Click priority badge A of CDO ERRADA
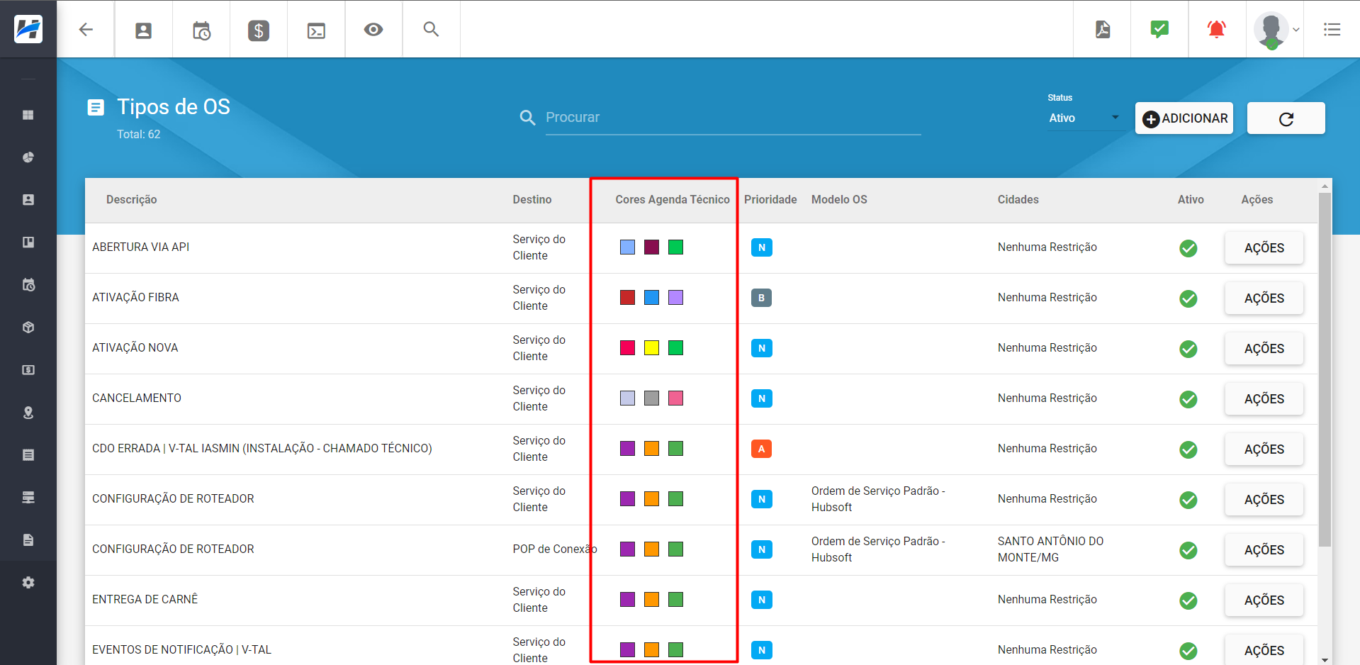Image resolution: width=1360 pixels, height=665 pixels. pyautogui.click(x=761, y=449)
